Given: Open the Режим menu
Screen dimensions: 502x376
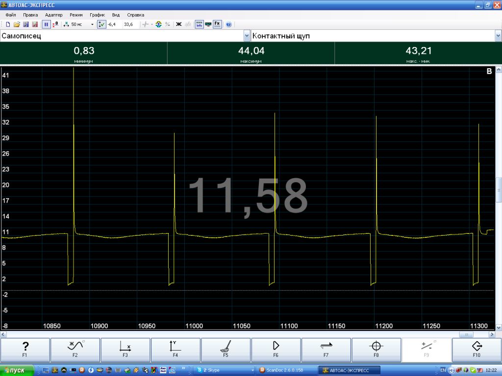Looking at the screenshot, I should coord(76,15).
